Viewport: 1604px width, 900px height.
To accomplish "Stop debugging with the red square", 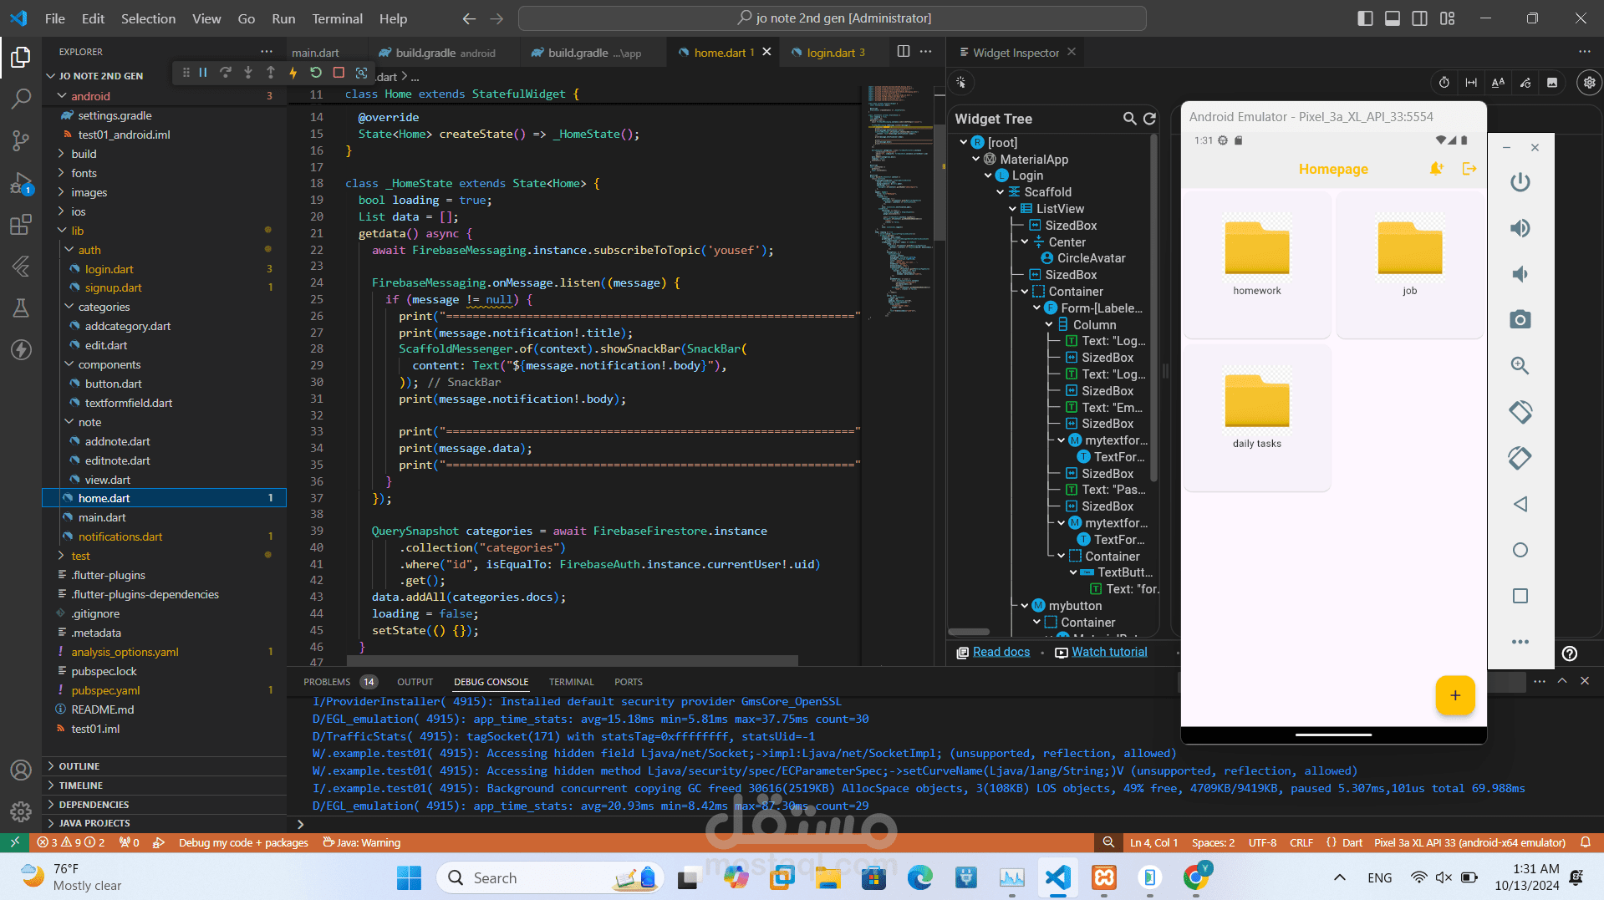I will 339,73.
